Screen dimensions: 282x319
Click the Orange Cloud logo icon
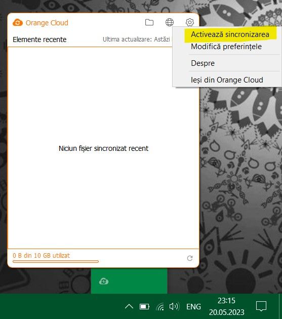click(18, 23)
